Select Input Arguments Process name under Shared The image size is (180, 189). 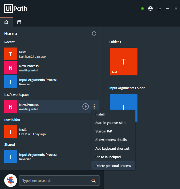click(x=38, y=155)
